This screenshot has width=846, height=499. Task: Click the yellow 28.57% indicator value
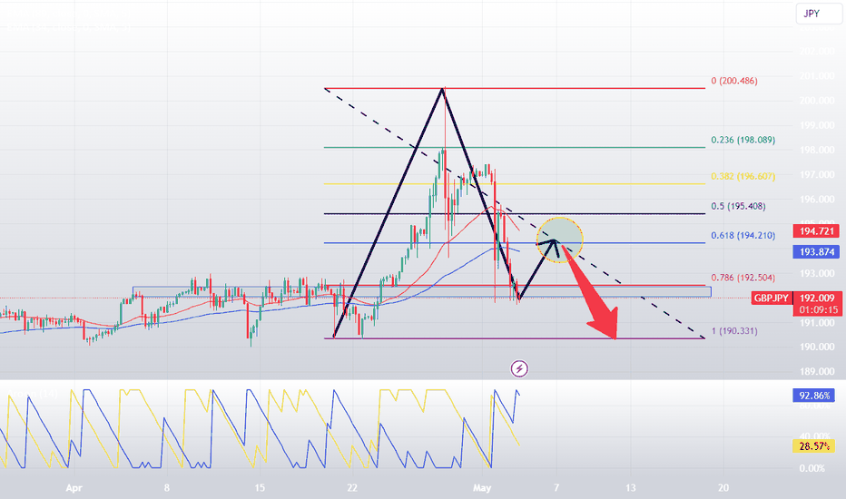[x=814, y=446]
